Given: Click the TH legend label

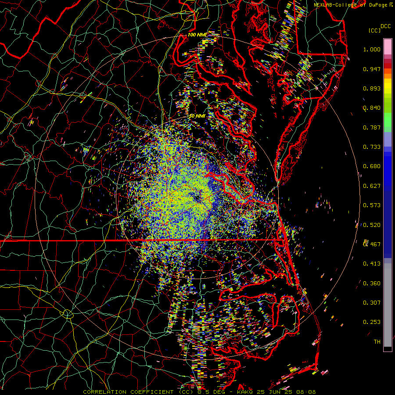Looking at the screenshot, I should [x=377, y=342].
